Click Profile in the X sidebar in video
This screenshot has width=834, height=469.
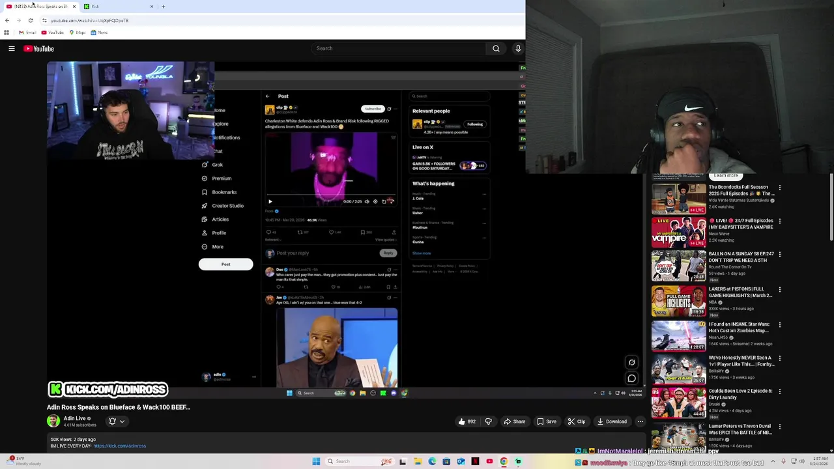pos(214,233)
